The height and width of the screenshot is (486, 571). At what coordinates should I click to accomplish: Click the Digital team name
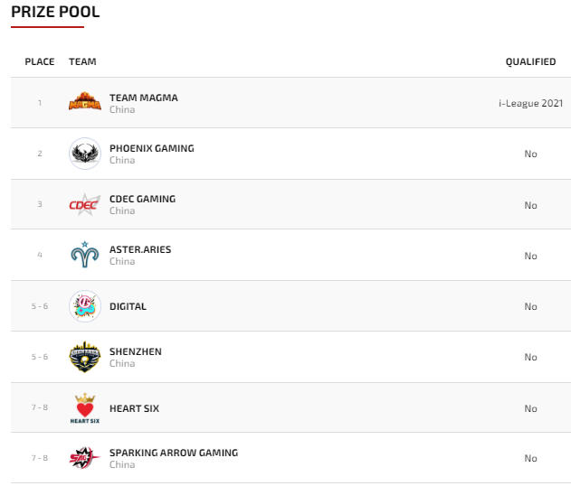click(x=128, y=306)
